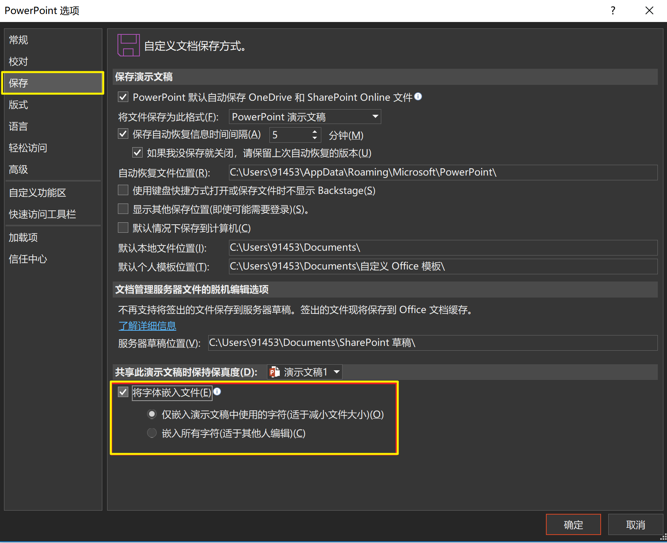This screenshot has height=543, width=667.
Task: Click the 取消 button
Action: pyautogui.click(x=635, y=525)
